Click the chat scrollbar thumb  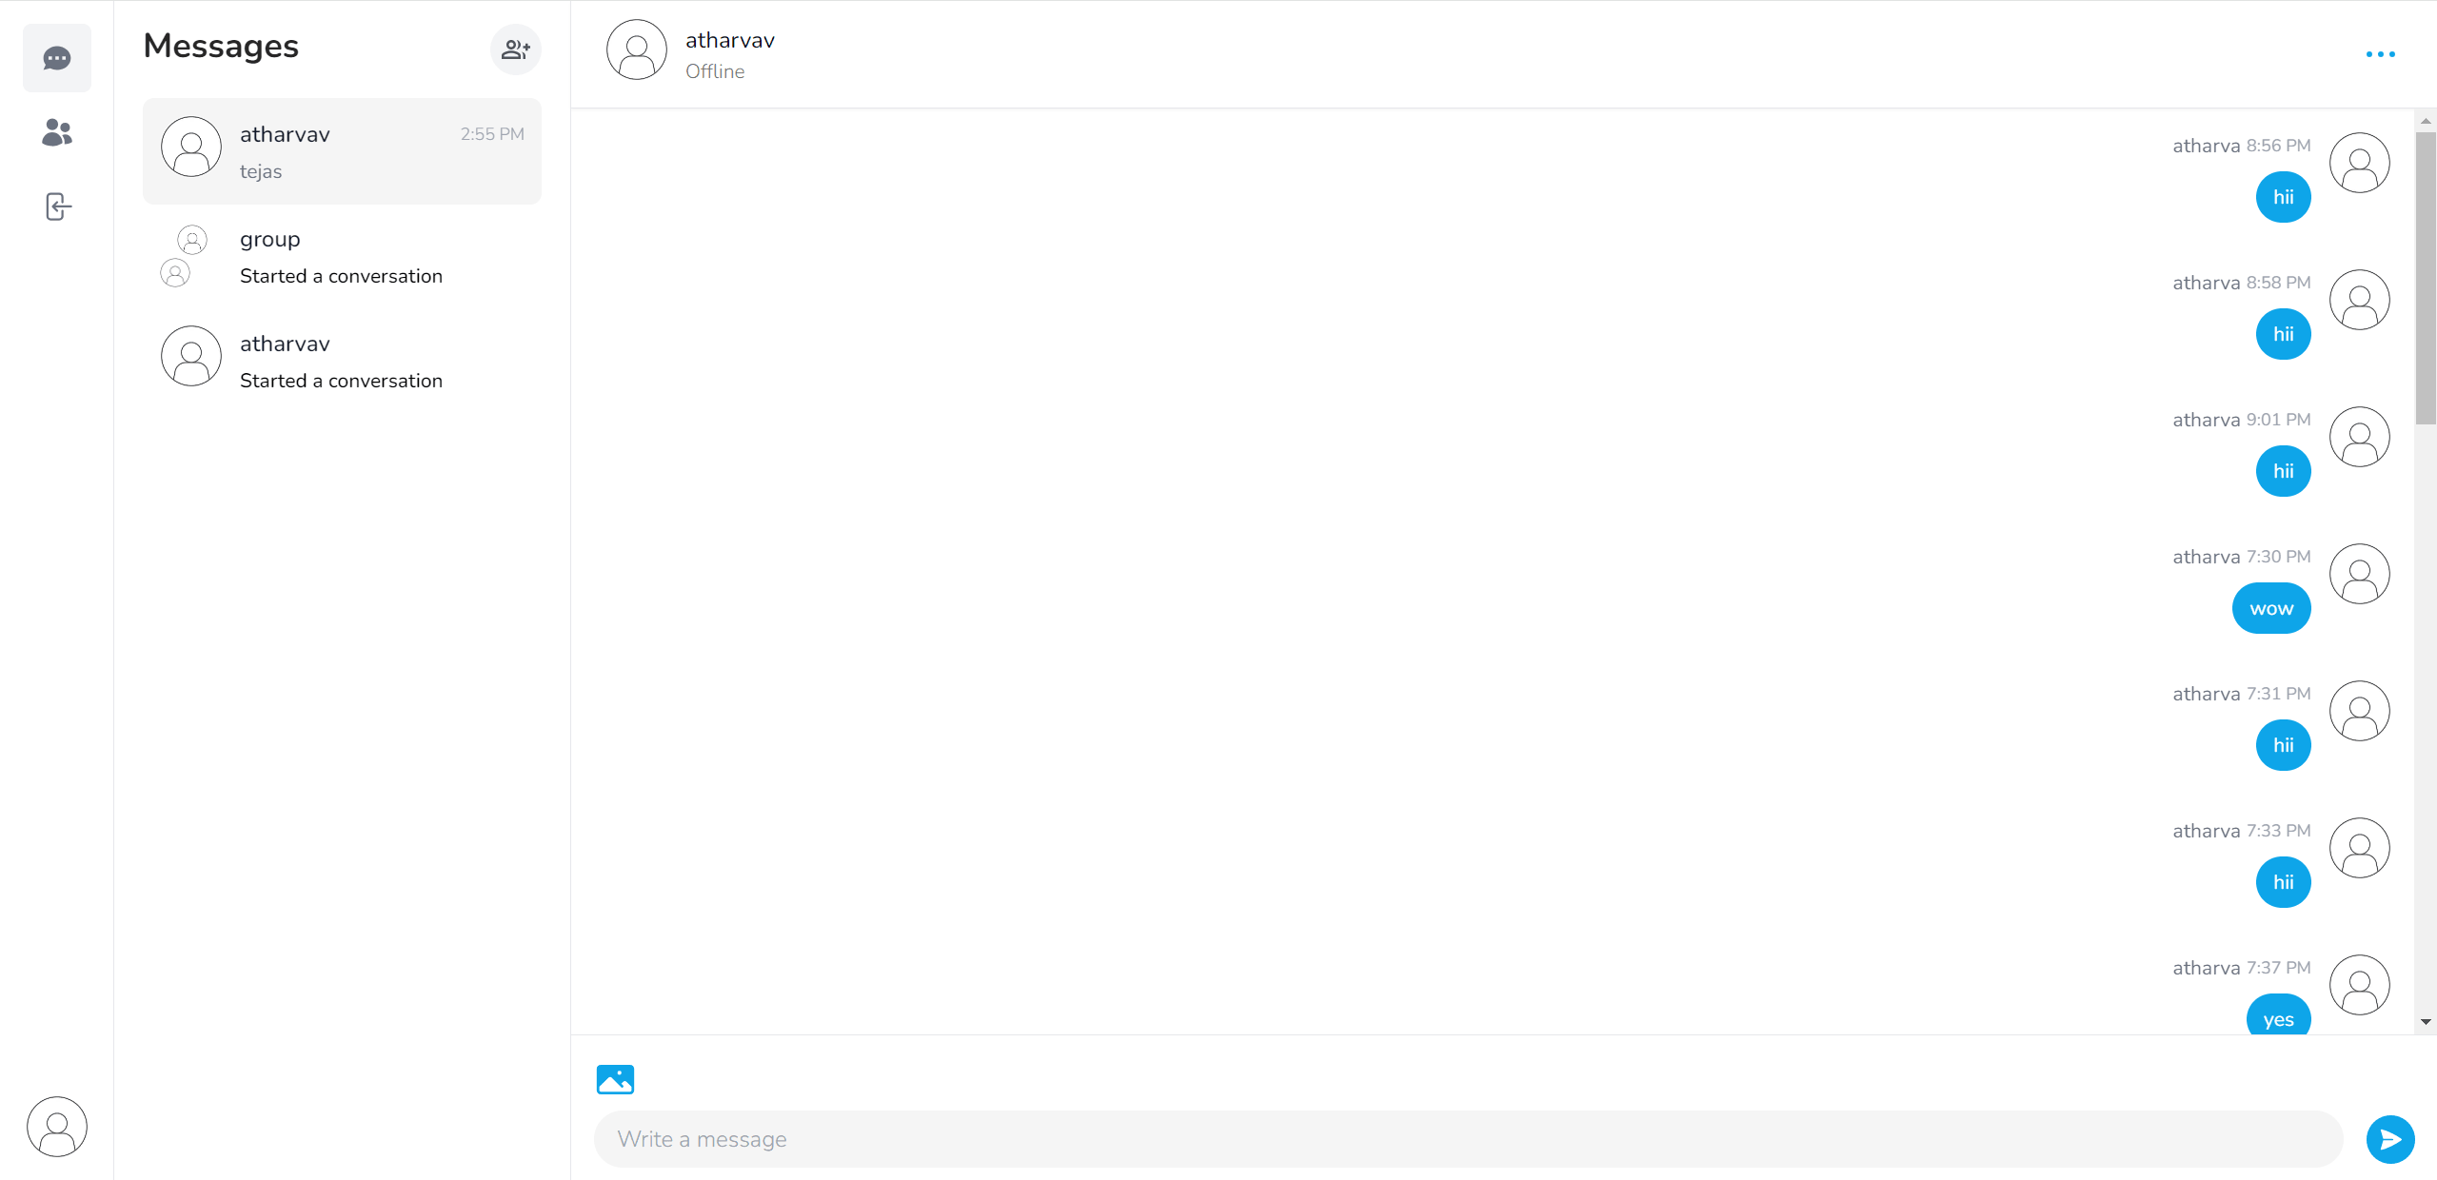click(2426, 276)
